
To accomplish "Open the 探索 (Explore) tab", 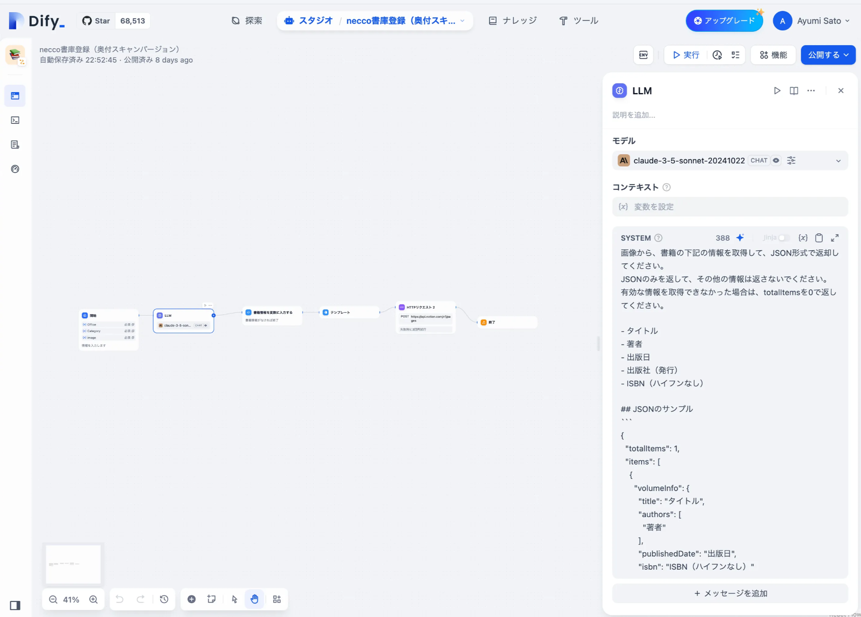I will 247,21.
